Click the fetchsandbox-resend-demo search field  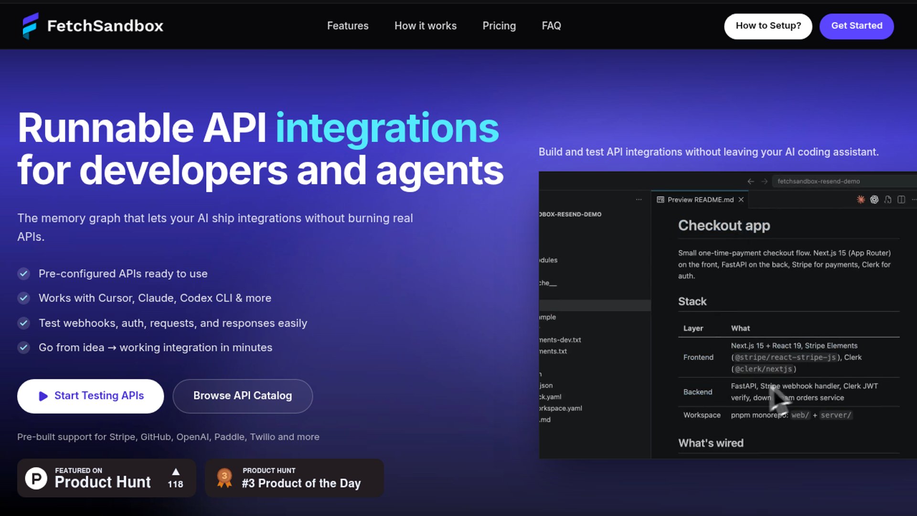844,182
